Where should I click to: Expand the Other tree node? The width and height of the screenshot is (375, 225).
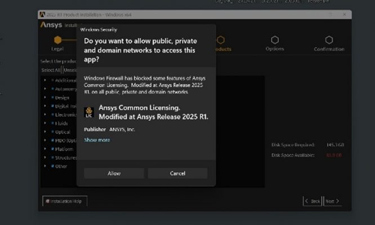[45, 166]
